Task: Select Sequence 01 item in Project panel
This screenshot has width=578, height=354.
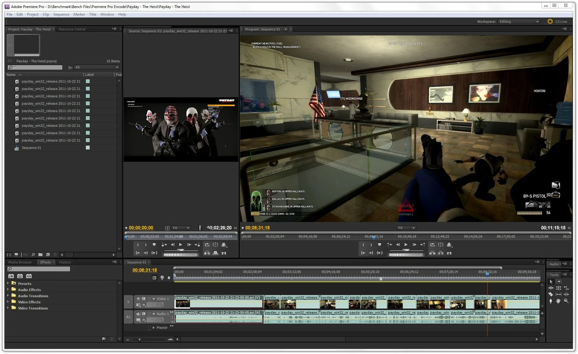Action: 31,148
